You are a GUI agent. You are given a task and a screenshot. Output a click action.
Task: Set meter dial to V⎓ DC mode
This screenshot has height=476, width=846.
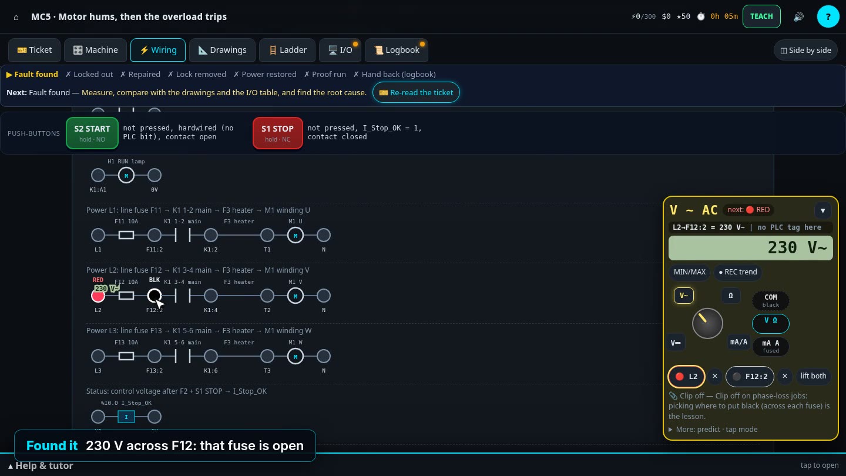pos(676,343)
